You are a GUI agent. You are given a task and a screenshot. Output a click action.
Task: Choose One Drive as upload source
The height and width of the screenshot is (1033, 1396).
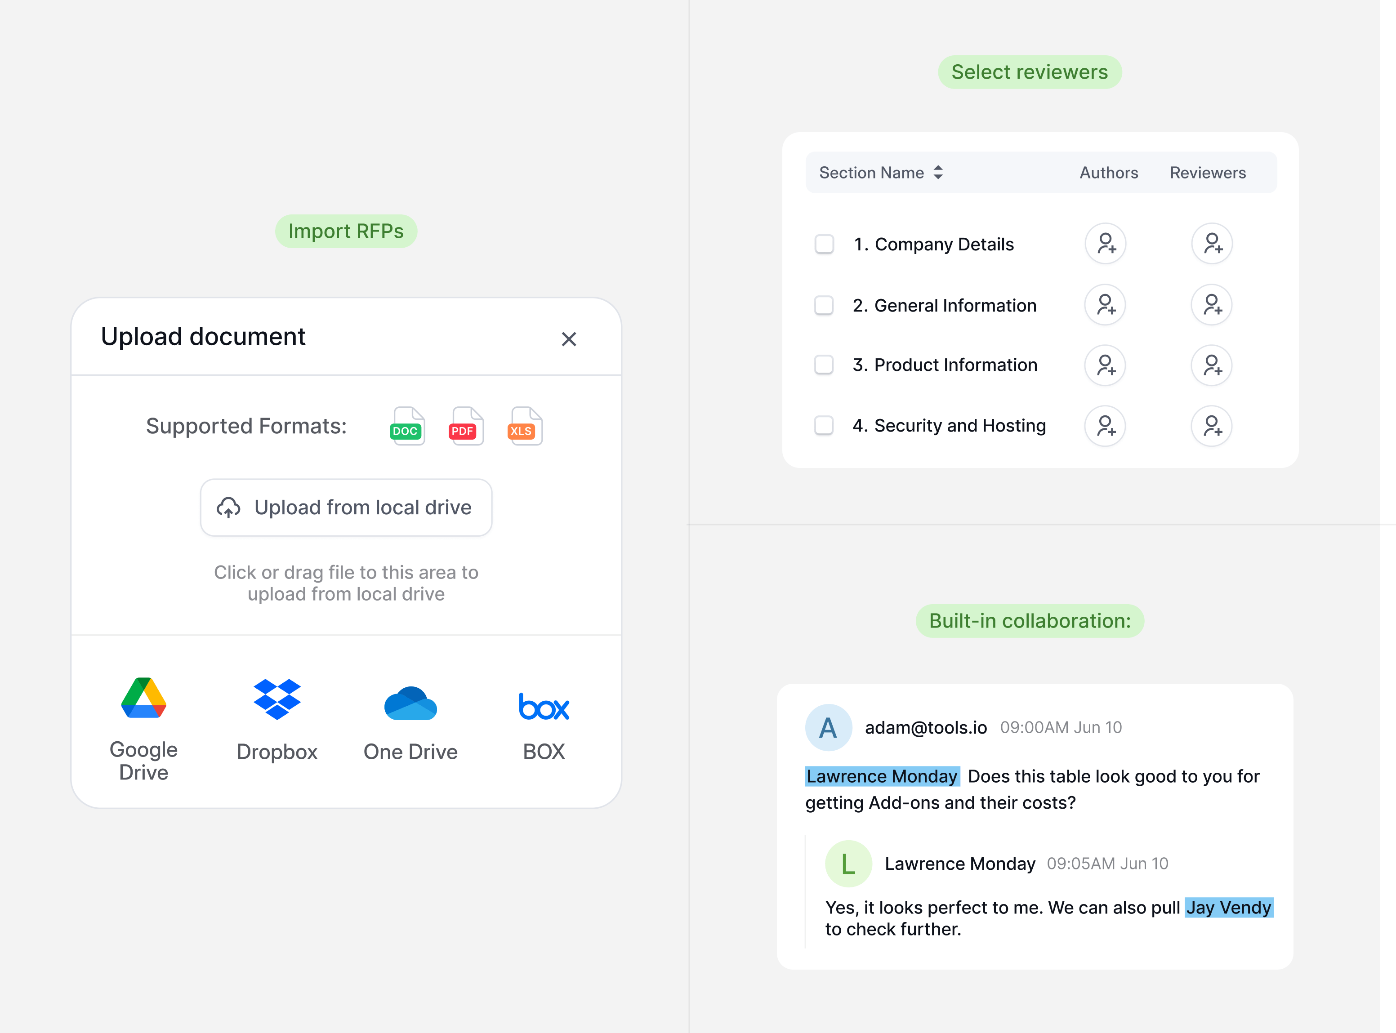tap(410, 704)
